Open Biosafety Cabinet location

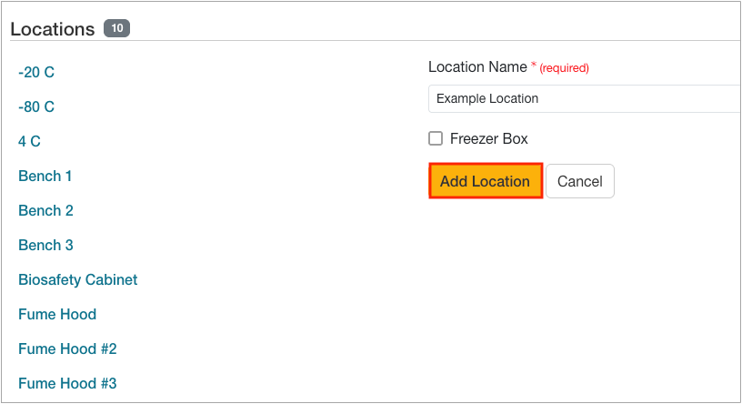(78, 280)
